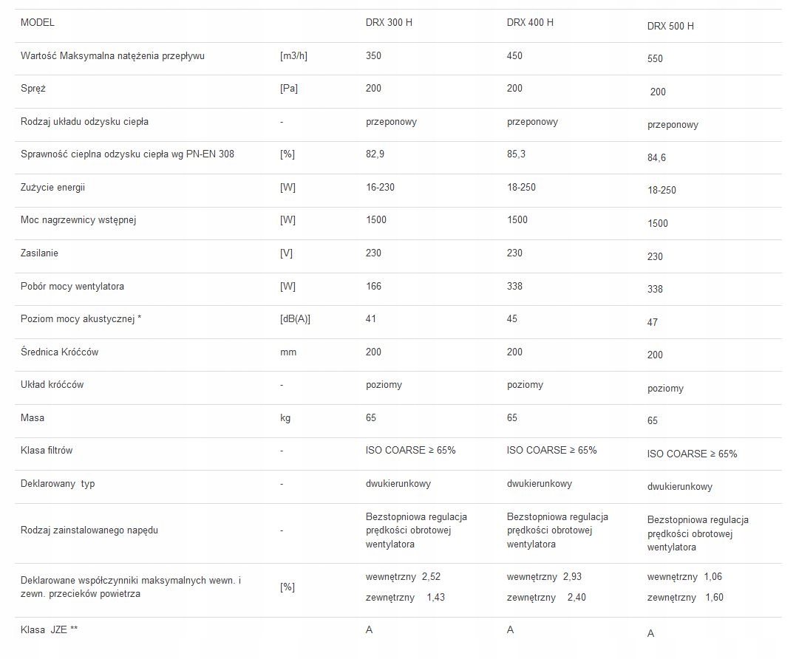796x659 pixels.
Task: Click the DRX 300 H column header
Action: point(389,23)
